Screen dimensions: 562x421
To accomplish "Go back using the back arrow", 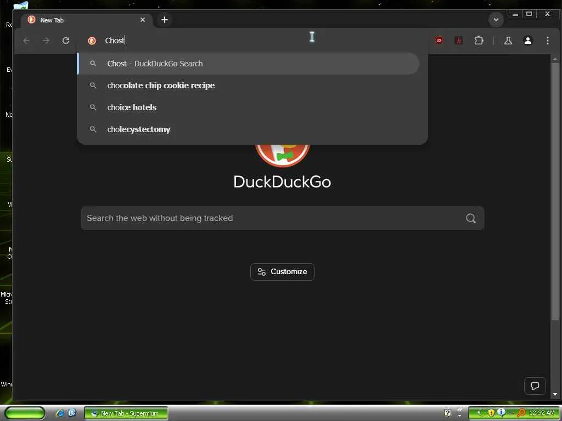I will 26,41.
